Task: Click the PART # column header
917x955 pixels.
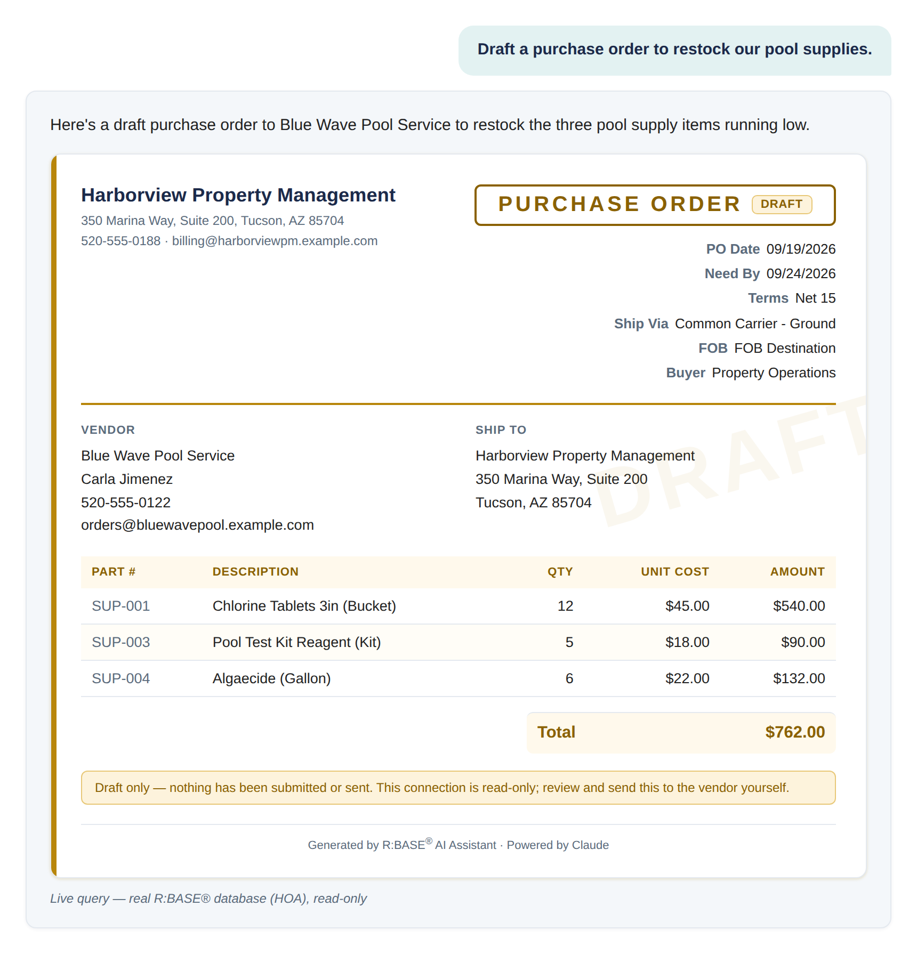Action: tap(114, 572)
